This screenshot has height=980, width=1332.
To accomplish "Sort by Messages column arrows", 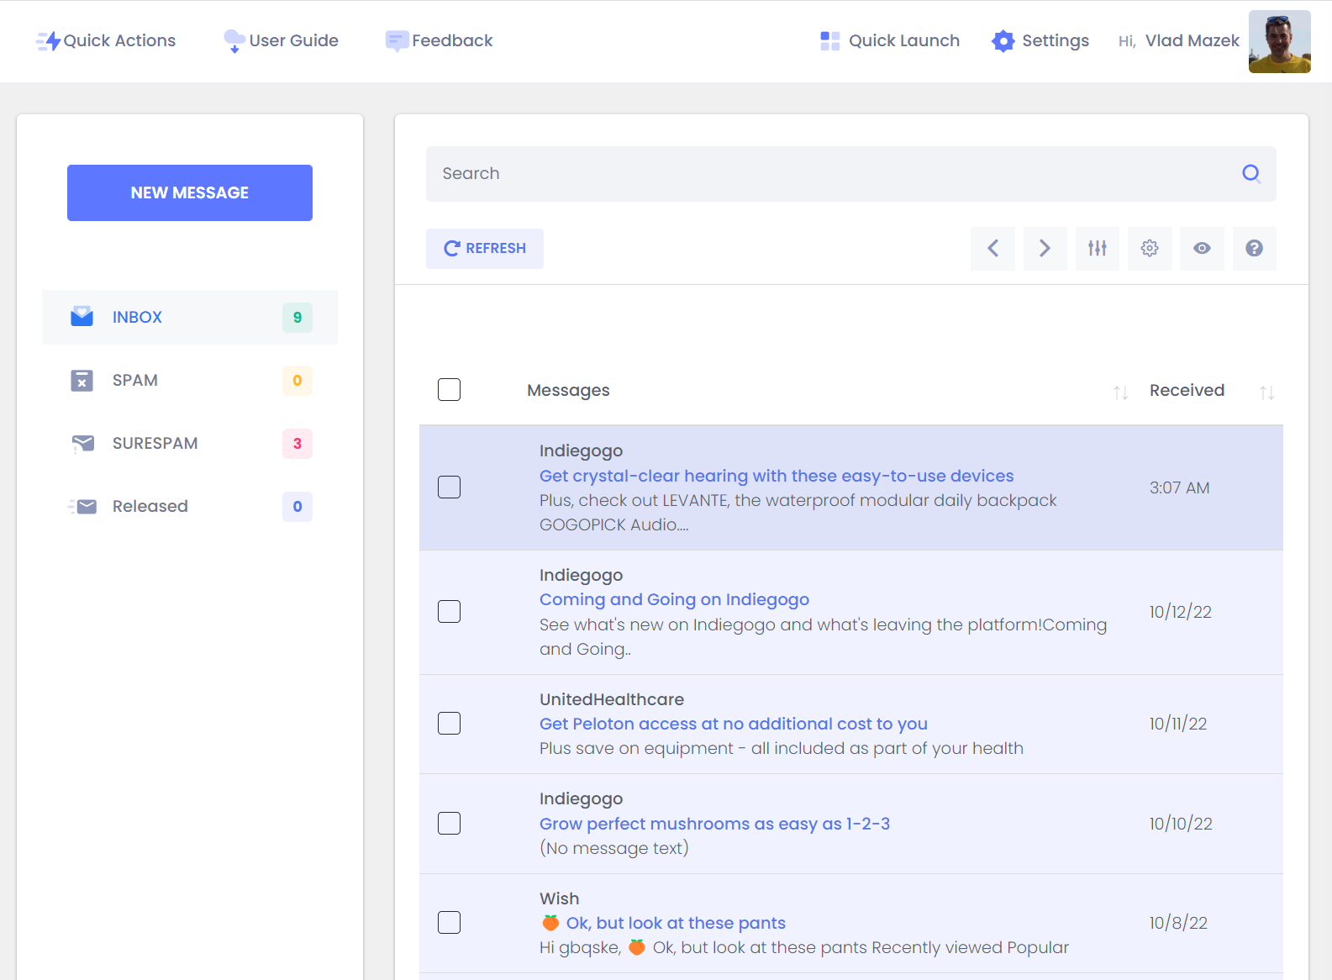I will coord(1120,393).
